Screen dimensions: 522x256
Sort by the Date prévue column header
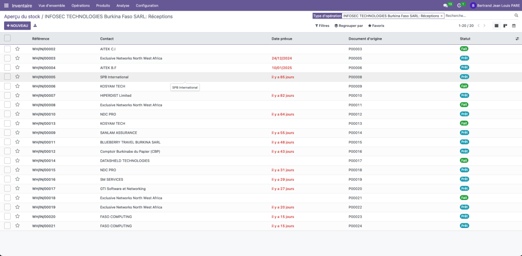click(282, 39)
